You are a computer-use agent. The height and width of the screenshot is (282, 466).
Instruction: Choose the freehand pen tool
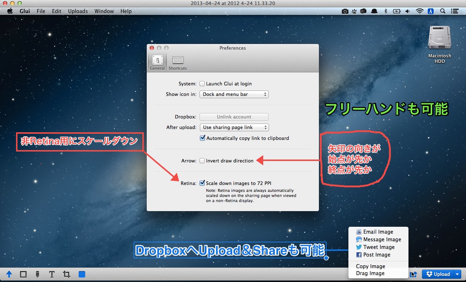pyautogui.click(x=37, y=274)
